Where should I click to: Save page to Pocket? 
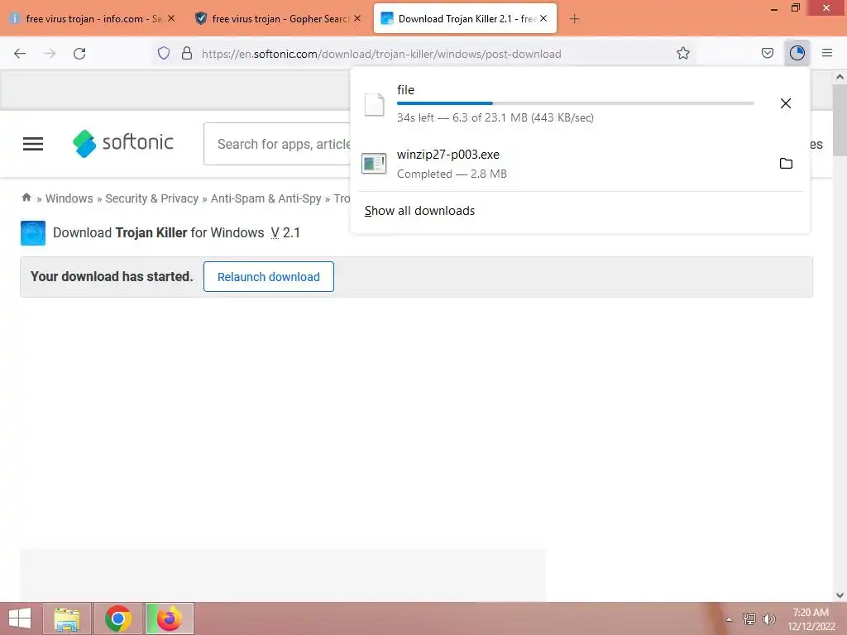[768, 53]
